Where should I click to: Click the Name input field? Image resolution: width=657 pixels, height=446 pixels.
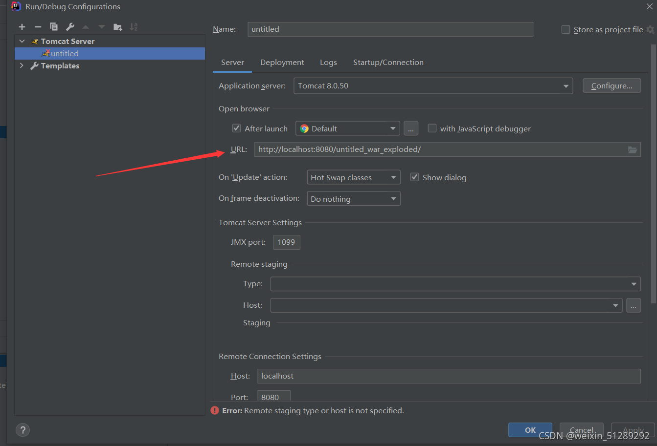[x=390, y=29]
